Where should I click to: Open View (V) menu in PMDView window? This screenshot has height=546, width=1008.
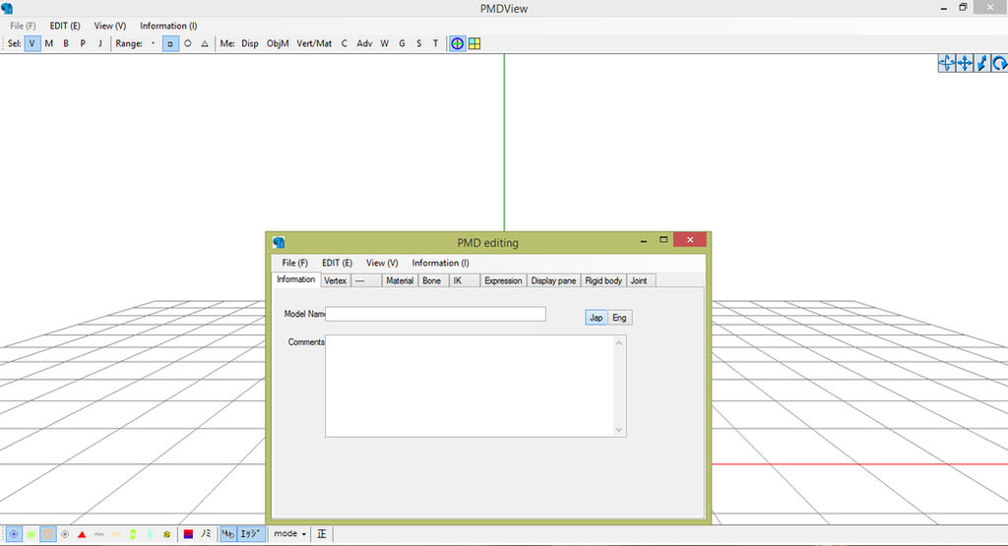tap(110, 26)
